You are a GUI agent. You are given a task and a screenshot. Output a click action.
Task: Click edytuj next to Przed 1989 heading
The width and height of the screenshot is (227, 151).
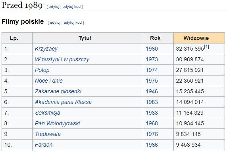[54, 7]
